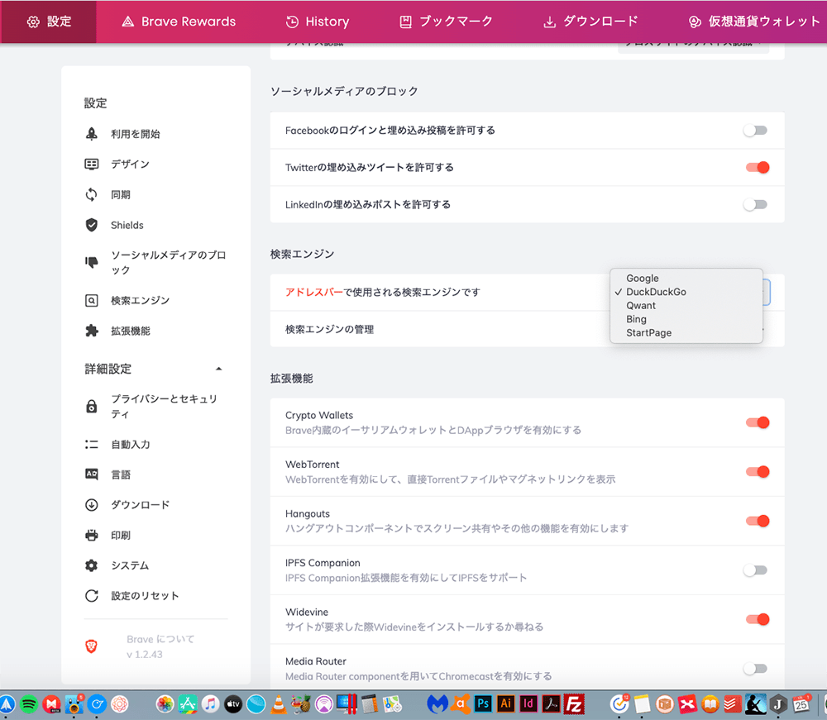Screen dimensions: 827x720
Task: Disable Twitter embedded tweets toggle
Action: pyautogui.click(x=758, y=168)
